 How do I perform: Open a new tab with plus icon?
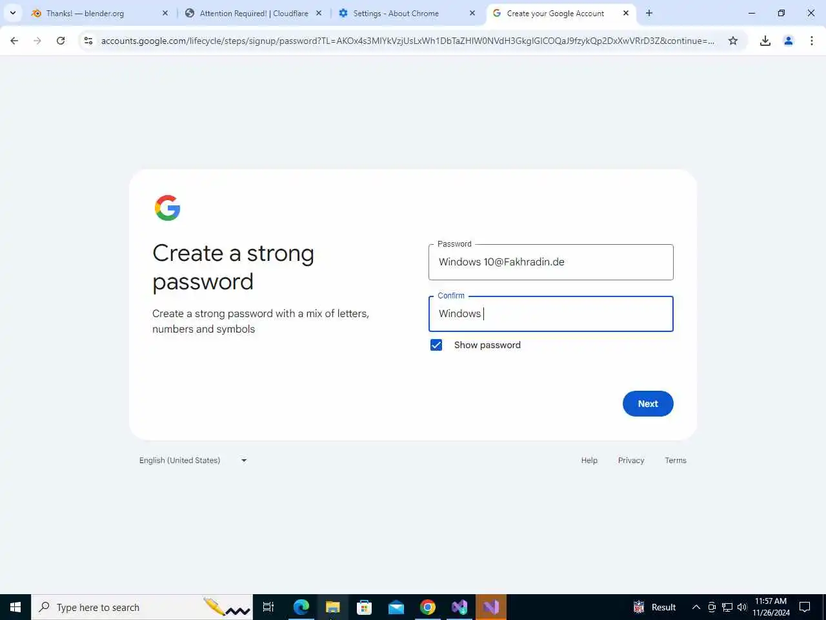tap(649, 13)
